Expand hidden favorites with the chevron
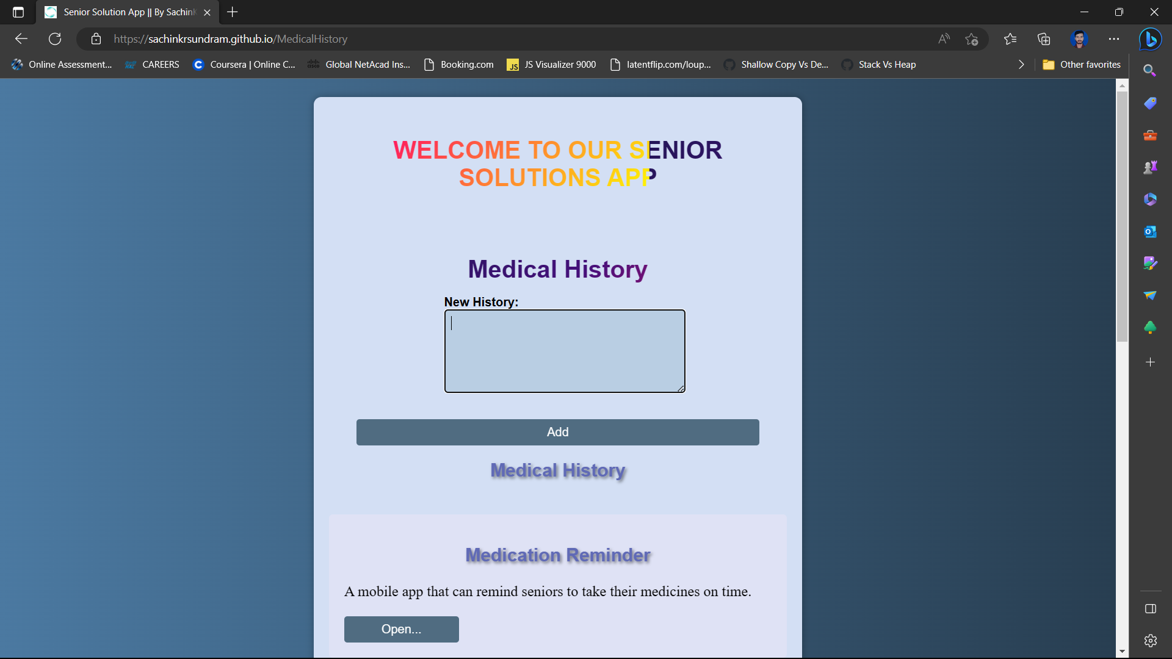 click(1021, 64)
